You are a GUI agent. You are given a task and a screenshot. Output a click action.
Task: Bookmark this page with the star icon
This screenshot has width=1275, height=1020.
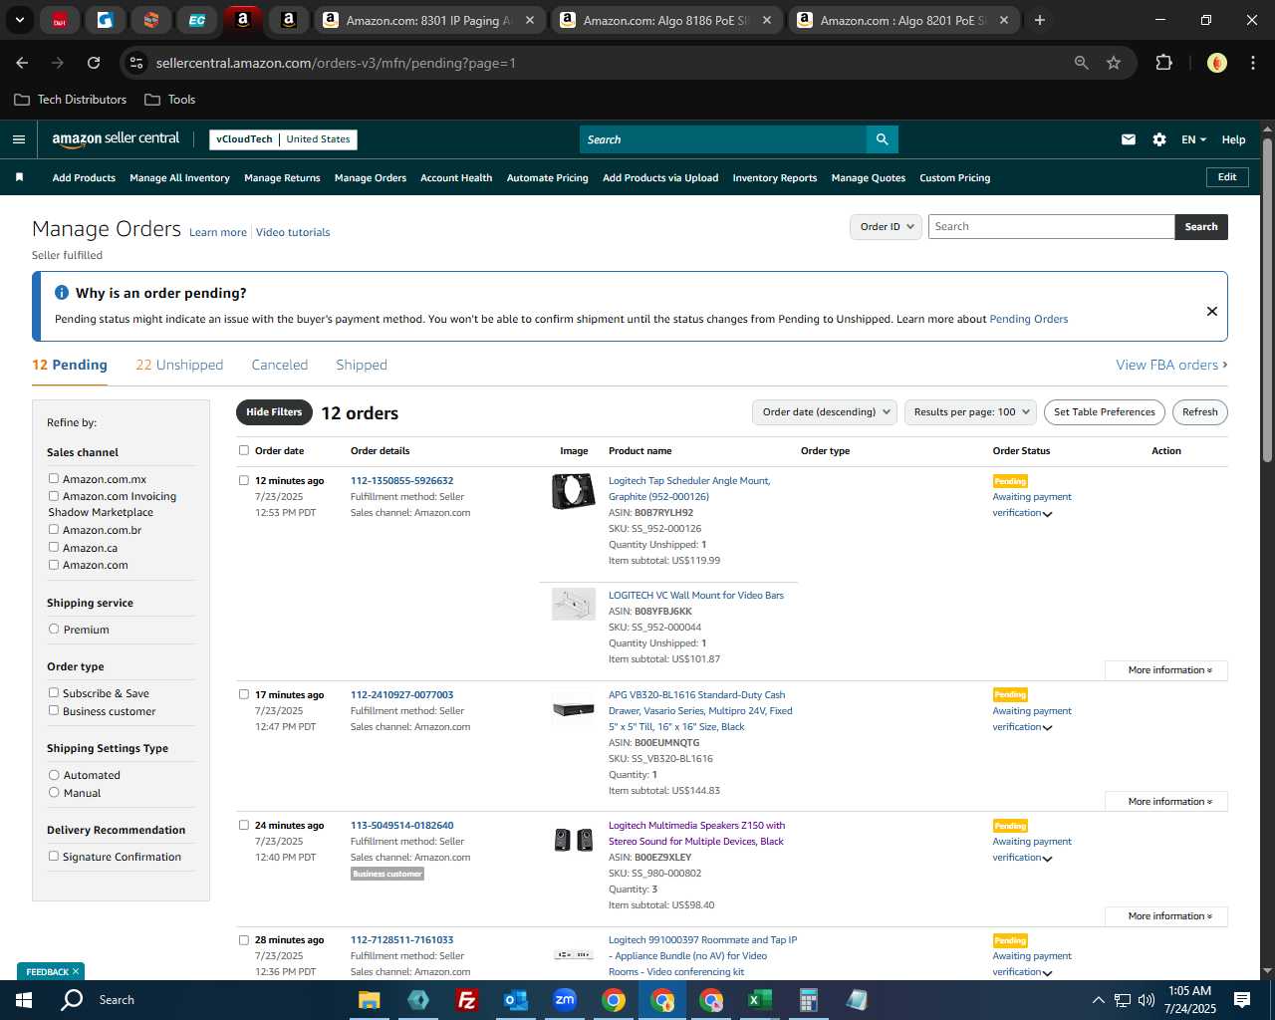1114,63
